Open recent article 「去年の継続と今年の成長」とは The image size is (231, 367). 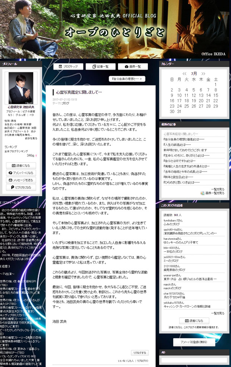pyautogui.click(x=186, y=172)
